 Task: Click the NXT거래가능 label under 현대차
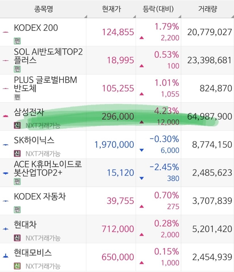[43, 238]
